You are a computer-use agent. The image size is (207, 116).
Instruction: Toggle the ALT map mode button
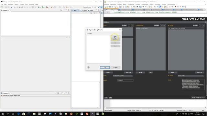pyautogui.click(x=110, y=98)
